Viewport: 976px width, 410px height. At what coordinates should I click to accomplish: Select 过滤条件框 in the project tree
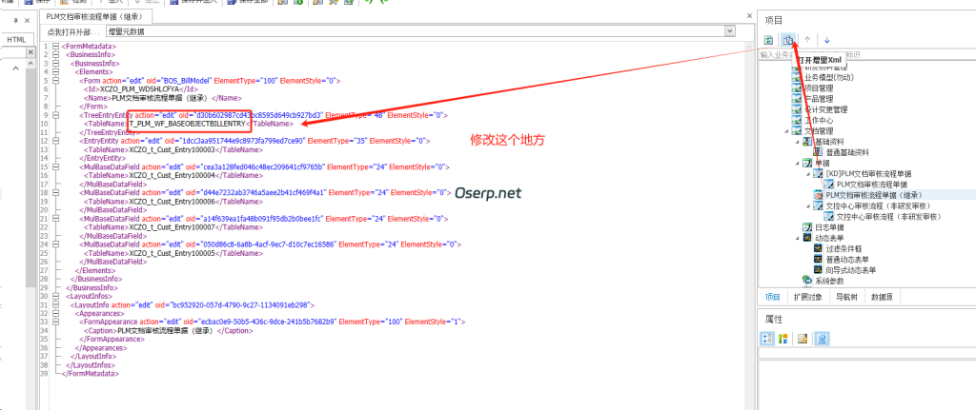(x=844, y=247)
